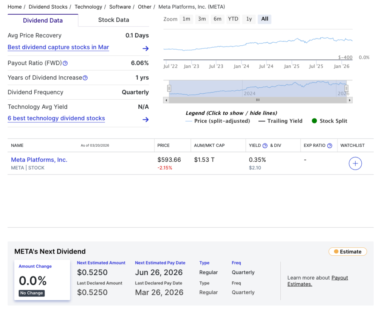The width and height of the screenshot is (387, 309).
Task: Open Meta Platforms, Inc. stock page
Action: [39, 159]
